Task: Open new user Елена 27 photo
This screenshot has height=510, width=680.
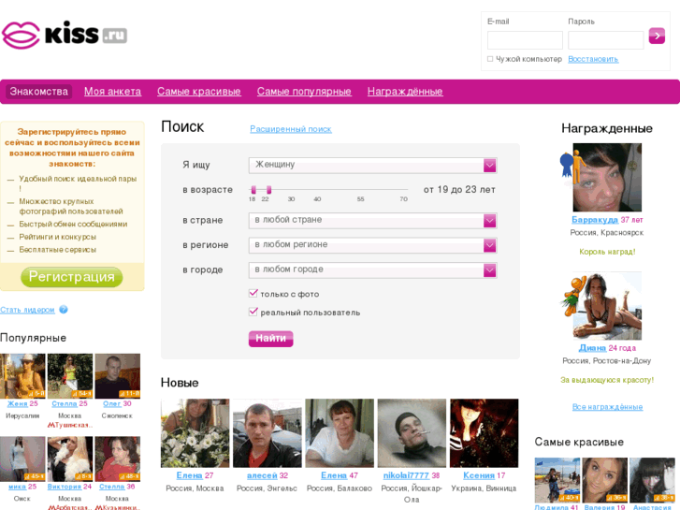Action: coord(195,433)
